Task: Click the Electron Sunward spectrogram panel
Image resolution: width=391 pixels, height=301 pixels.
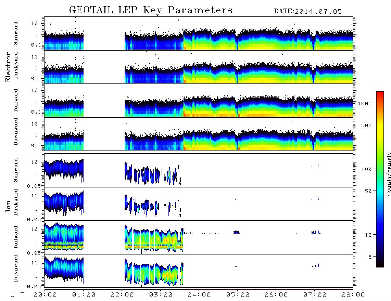Action: click(199, 34)
